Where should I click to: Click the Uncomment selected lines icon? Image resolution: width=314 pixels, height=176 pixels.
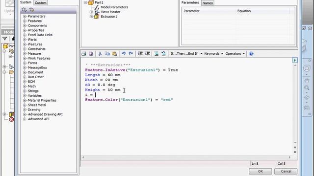tap(163, 53)
